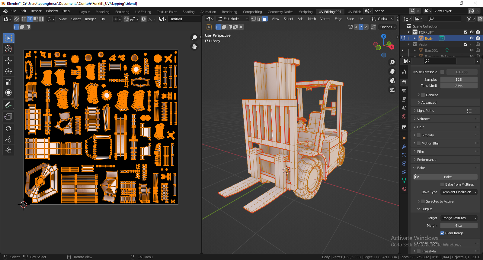
Task: Open the World properties tab
Action: 404,116
